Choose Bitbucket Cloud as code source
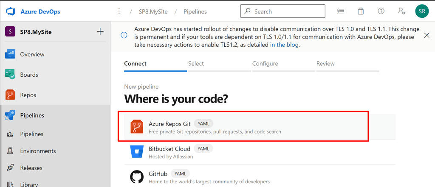Viewport: 435px width, 187px height. [260, 152]
